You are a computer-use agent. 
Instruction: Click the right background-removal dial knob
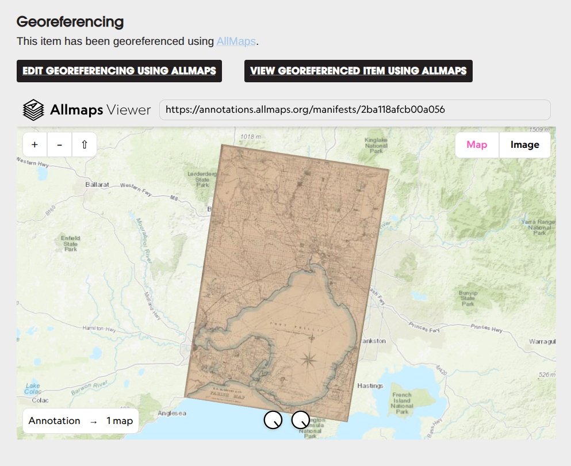[x=300, y=420]
